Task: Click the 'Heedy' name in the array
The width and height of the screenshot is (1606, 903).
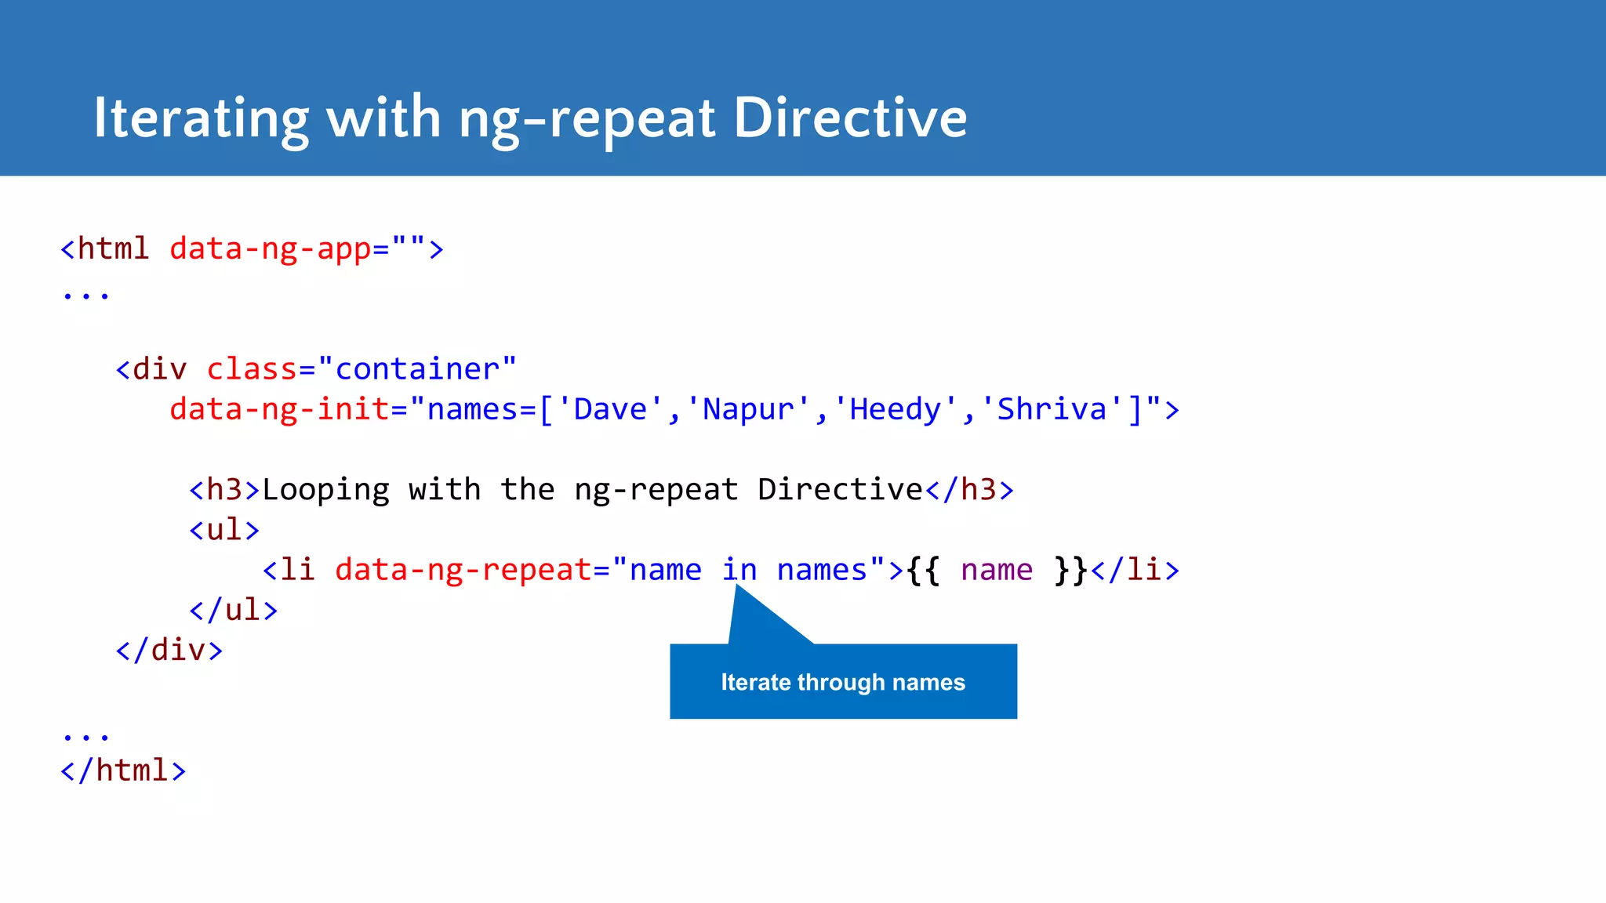Action: [895, 409]
